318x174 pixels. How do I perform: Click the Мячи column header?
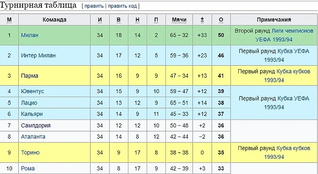pos(179,20)
